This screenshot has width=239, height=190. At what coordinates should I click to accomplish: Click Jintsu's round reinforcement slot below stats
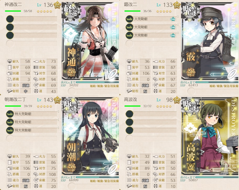[72, 91]
